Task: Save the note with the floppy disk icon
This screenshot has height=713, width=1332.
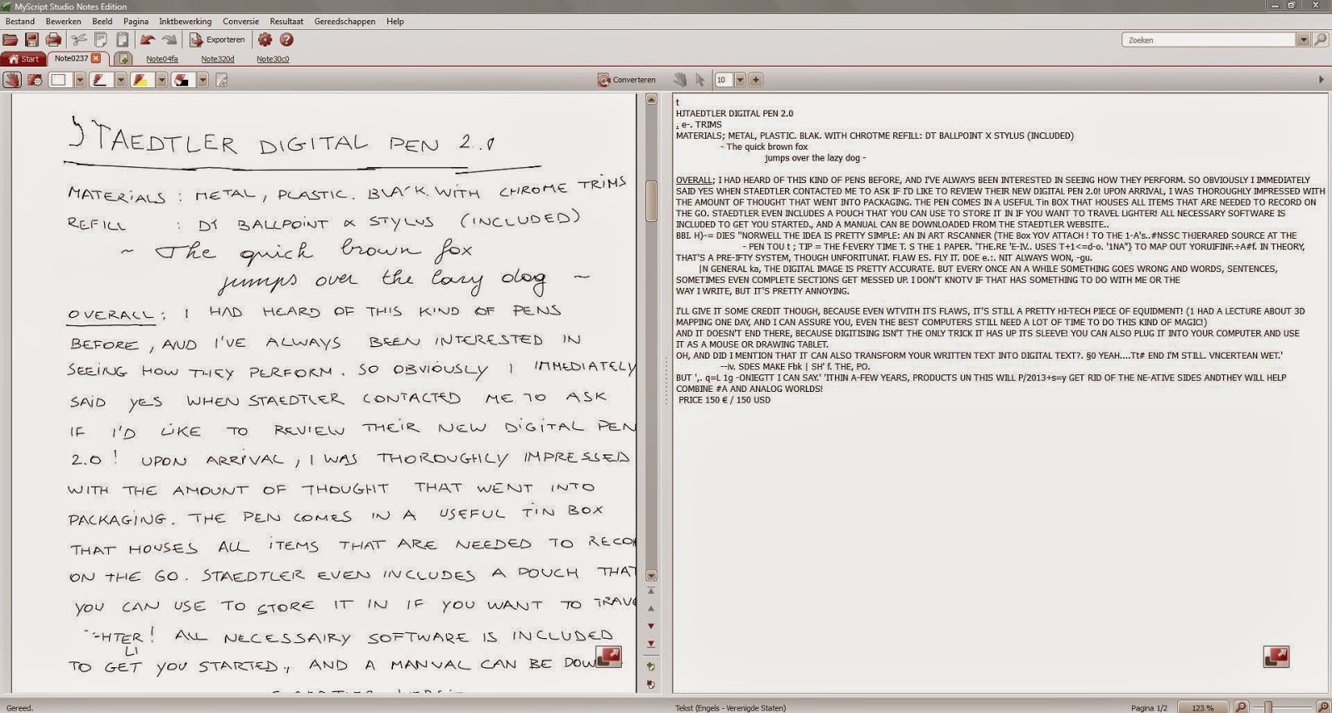Action: point(32,40)
